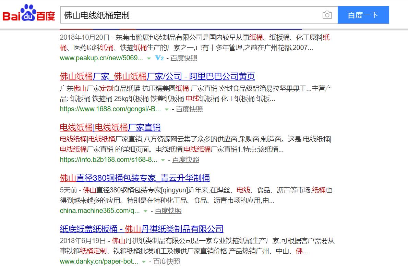Click snippet text 25kg纸板桶 铁盖纸板桶
The width and height of the screenshot is (408, 266).
pyautogui.click(x=149, y=99)
